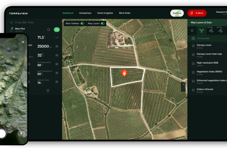The height and width of the screenshot is (150, 227).
Task: Toggle the Map Layers switch
Action: pyautogui.click(x=103, y=23)
